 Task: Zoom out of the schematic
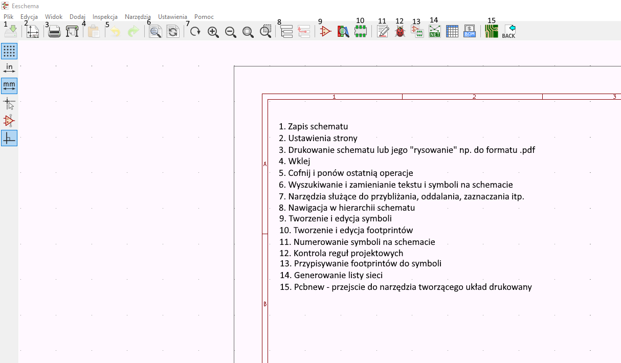[231, 32]
